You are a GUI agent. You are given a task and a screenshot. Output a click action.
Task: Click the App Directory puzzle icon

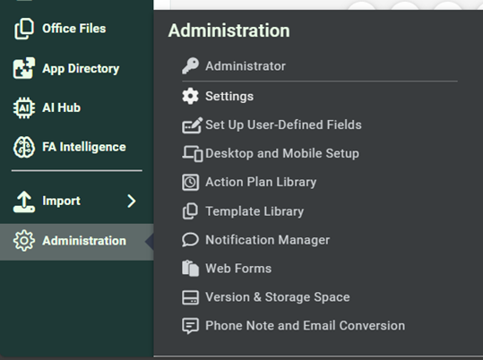[24, 68]
